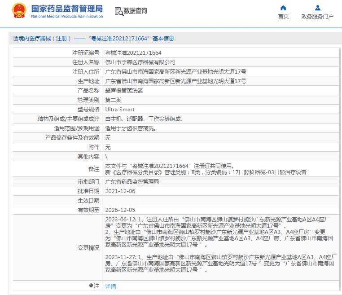The height and width of the screenshot is (295, 342).
Task: Click the national emblem logo
Action: click(19, 11)
